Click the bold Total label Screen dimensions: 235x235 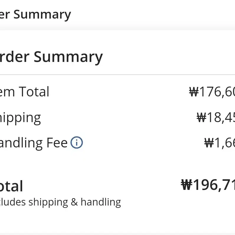click(11, 186)
